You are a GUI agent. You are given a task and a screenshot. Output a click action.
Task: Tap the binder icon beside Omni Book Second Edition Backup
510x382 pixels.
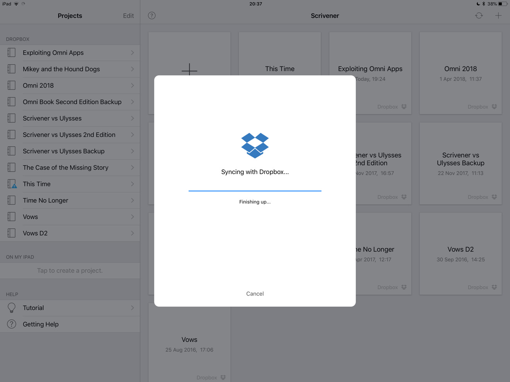[12, 102]
